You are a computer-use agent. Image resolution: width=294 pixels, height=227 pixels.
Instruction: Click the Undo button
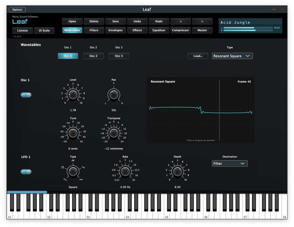point(137,21)
